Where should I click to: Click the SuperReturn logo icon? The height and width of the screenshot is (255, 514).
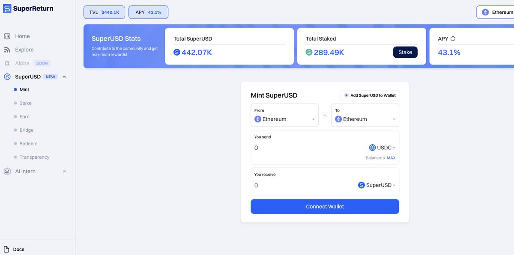click(7, 9)
